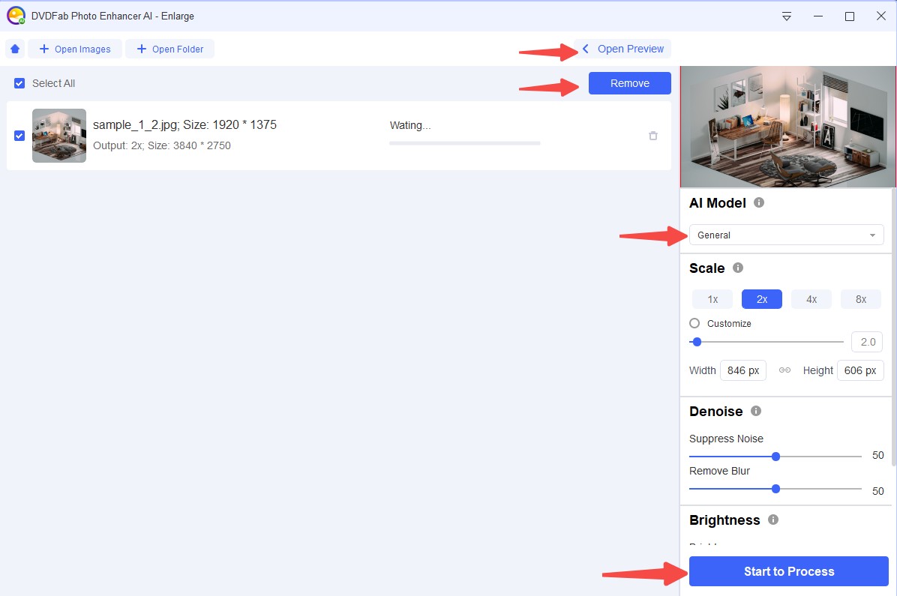Select the 8x scale option

(860, 299)
